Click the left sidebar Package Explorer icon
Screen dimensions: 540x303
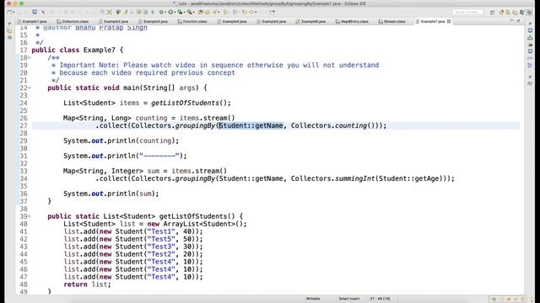click(9, 30)
